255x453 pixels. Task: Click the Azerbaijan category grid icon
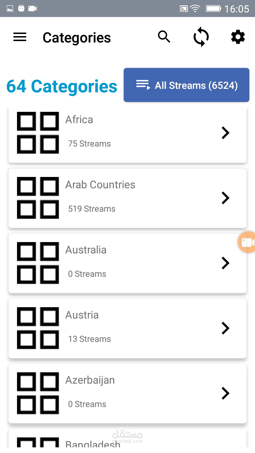pyautogui.click(x=38, y=393)
